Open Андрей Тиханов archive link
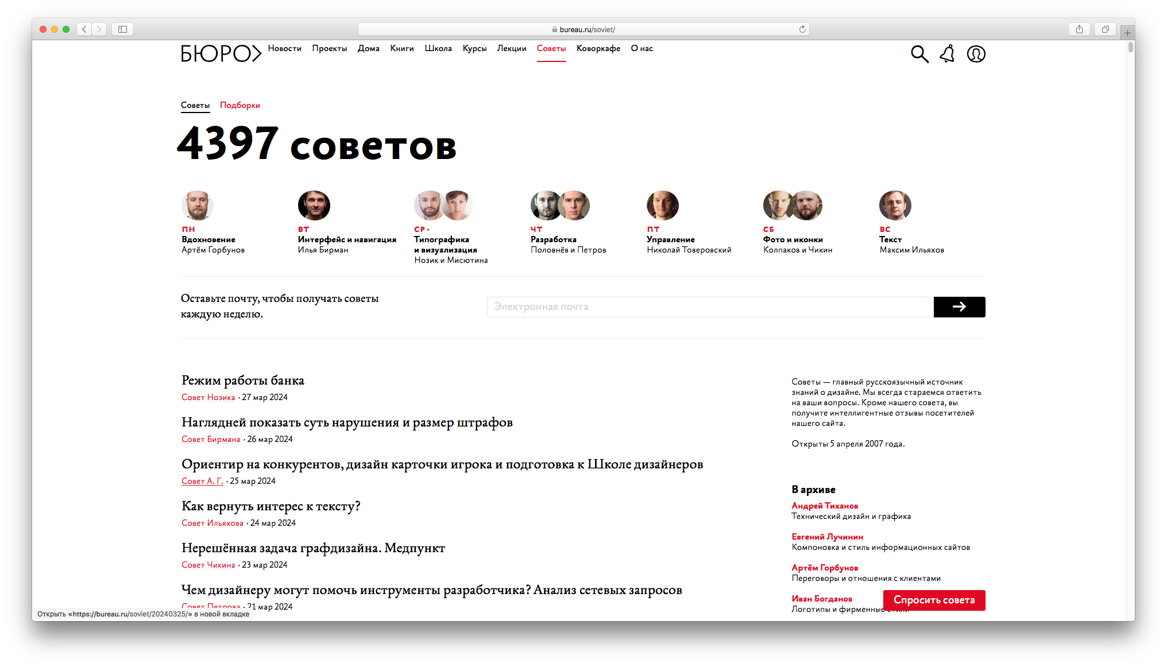 click(825, 506)
